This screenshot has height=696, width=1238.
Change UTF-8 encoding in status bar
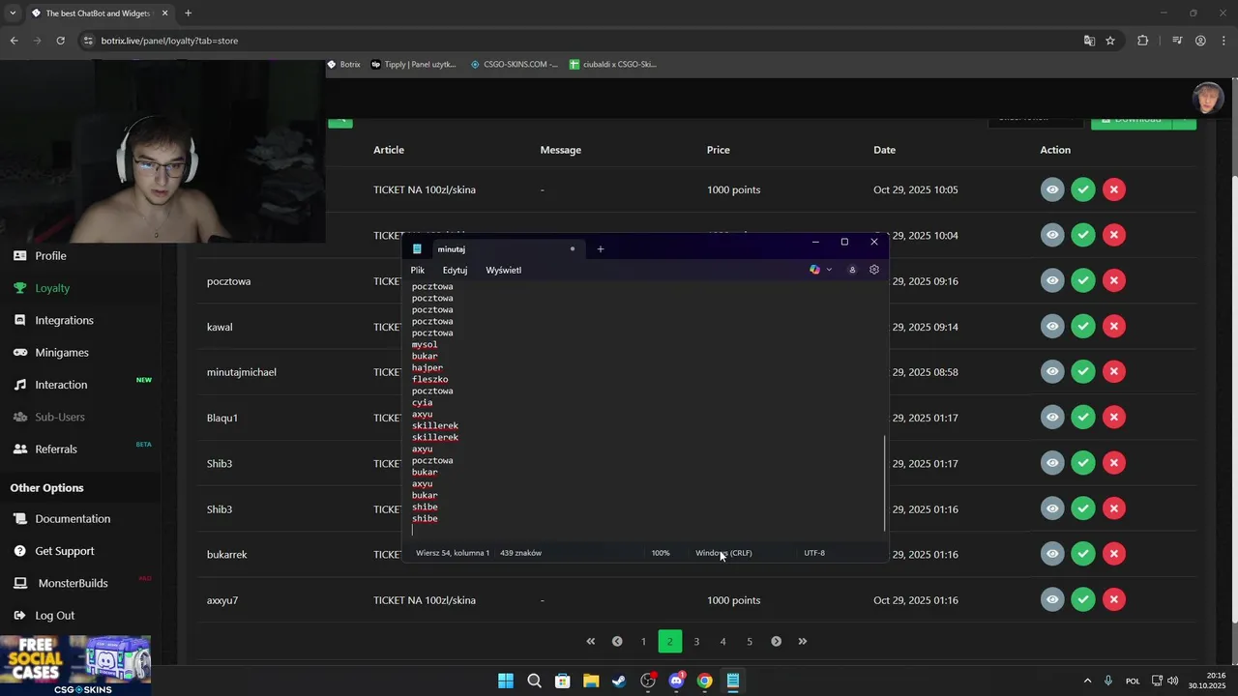814,553
